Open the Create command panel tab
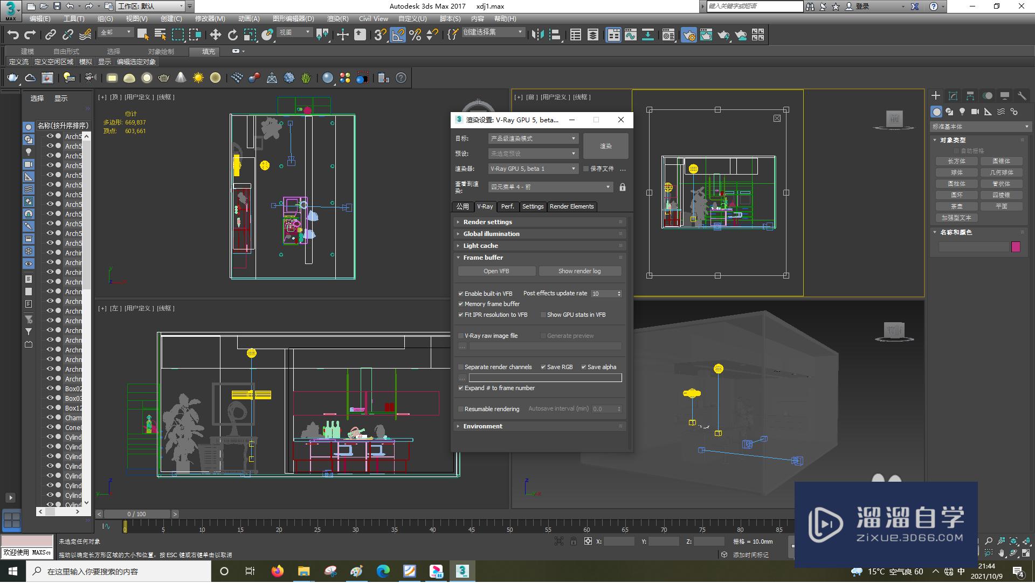The image size is (1035, 583). click(x=936, y=95)
